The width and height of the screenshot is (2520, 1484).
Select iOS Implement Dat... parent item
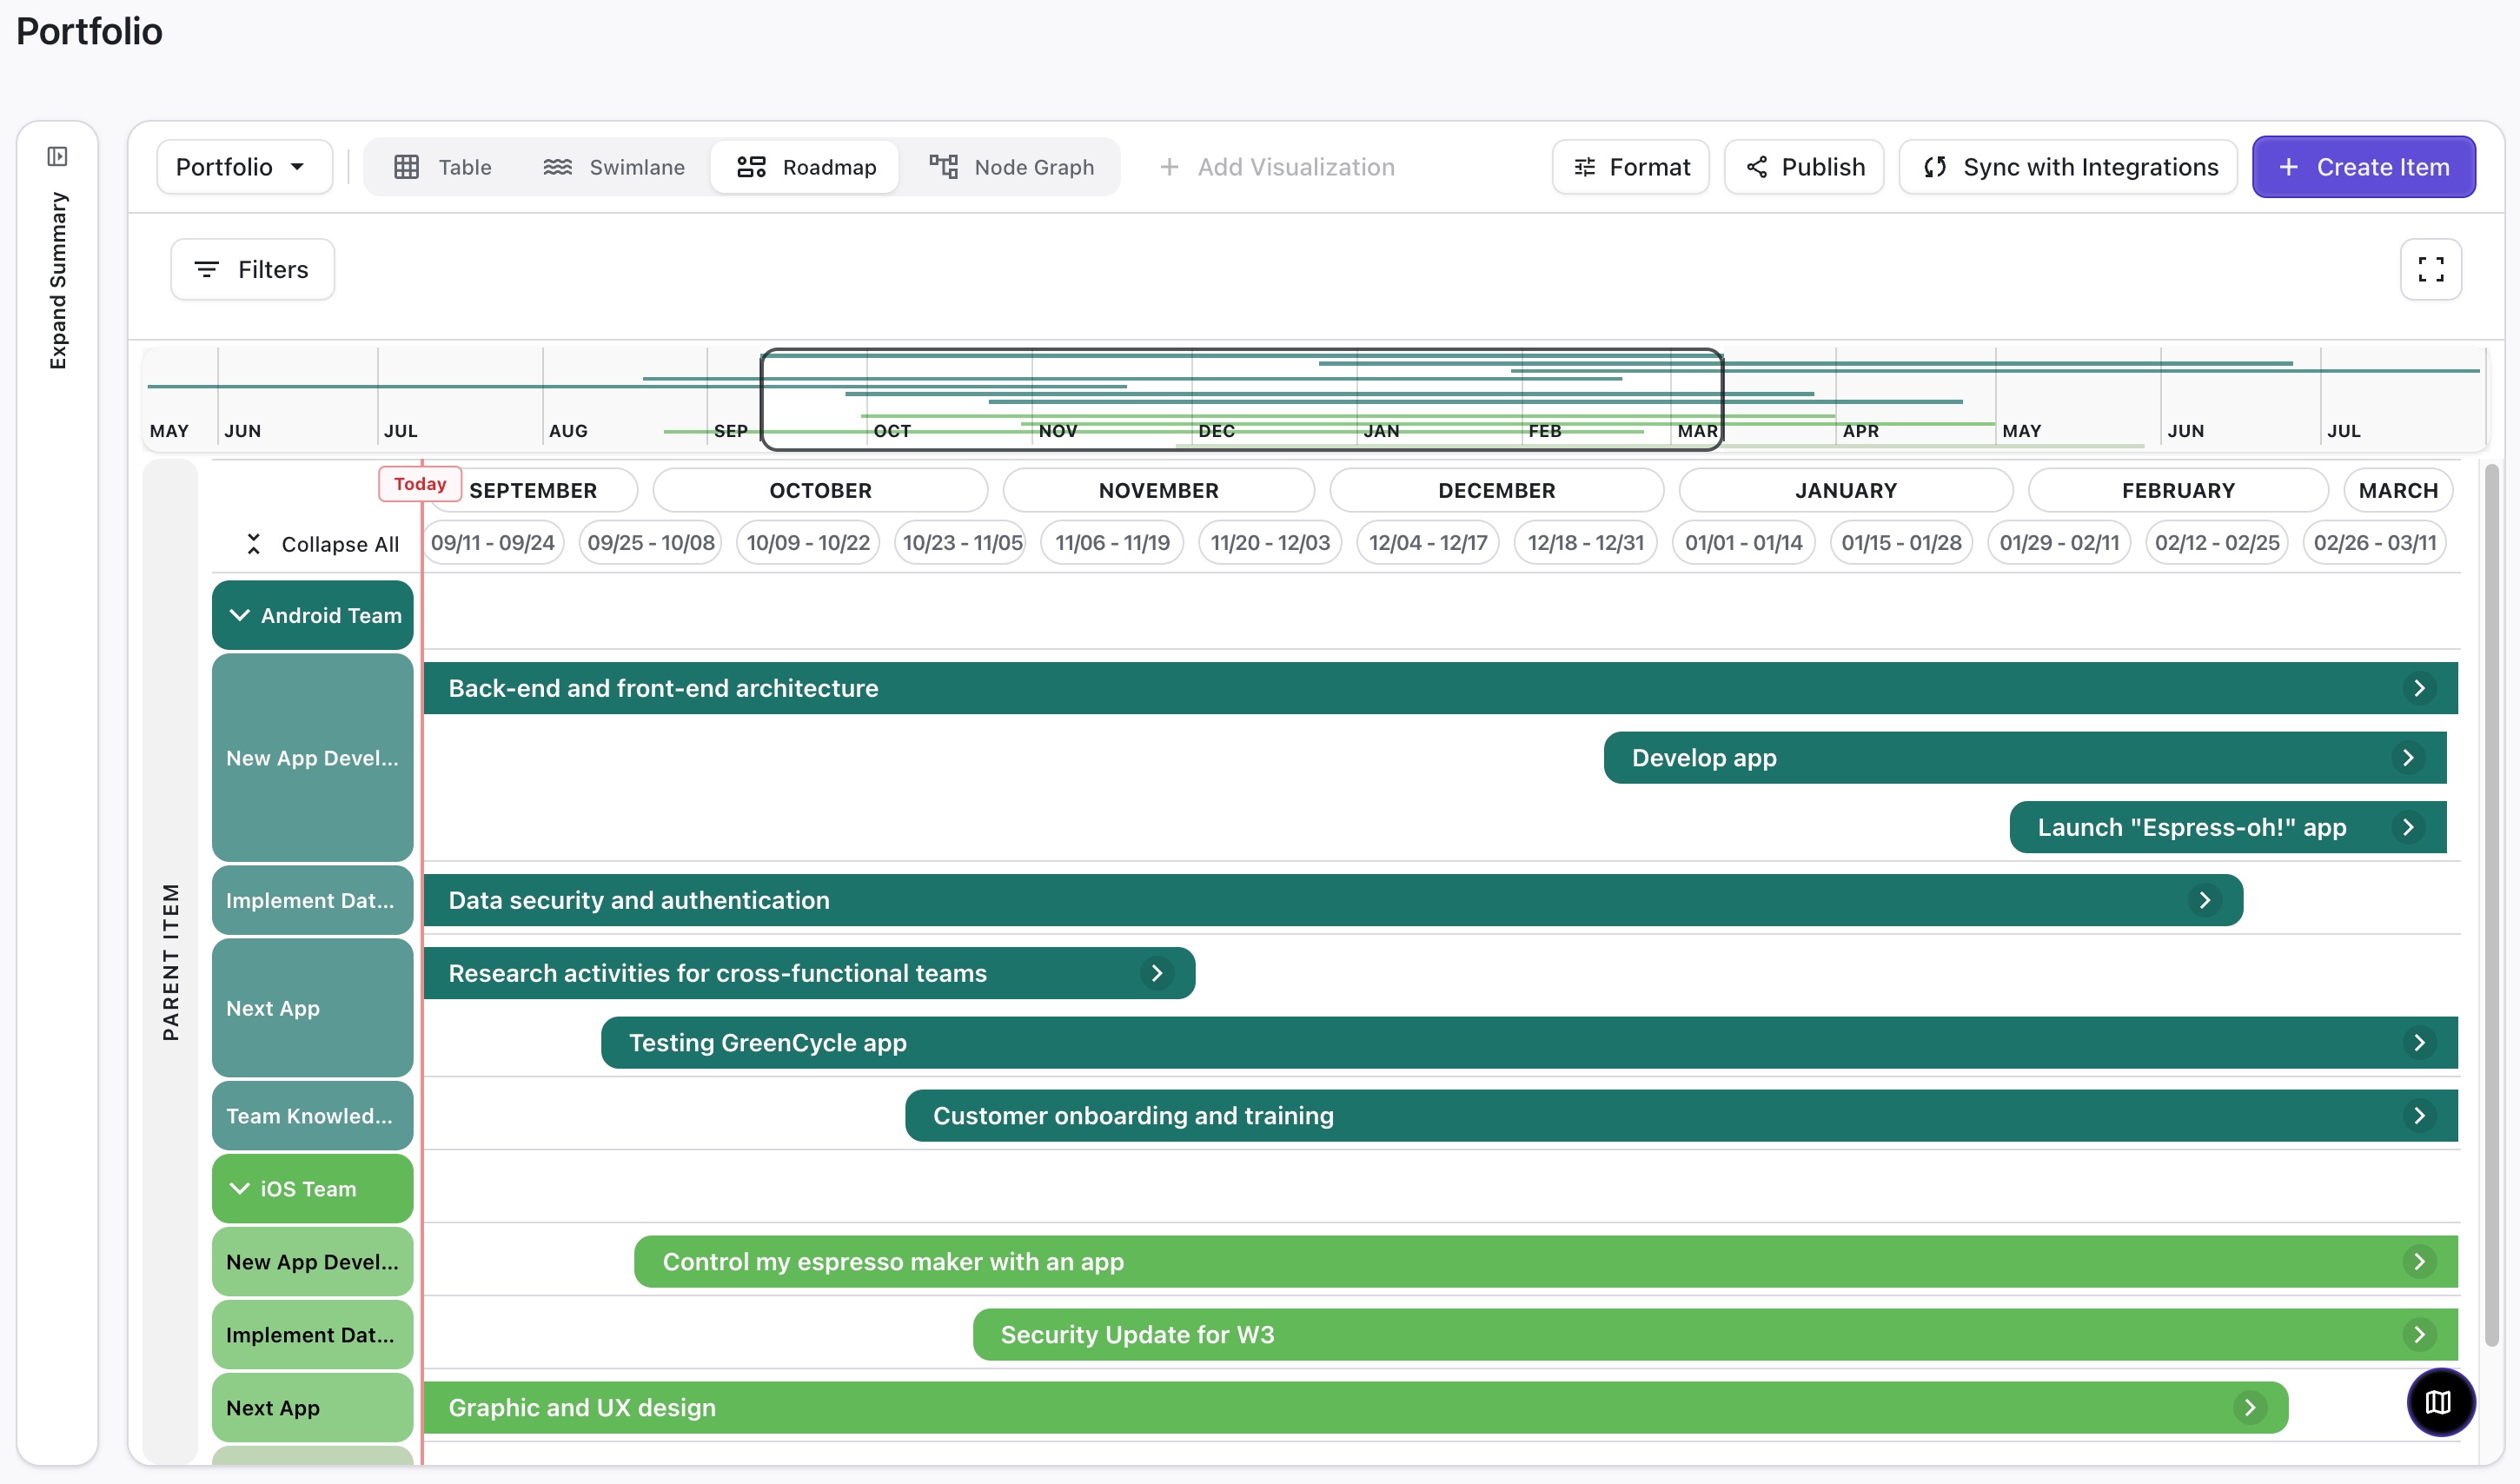coord(313,1335)
